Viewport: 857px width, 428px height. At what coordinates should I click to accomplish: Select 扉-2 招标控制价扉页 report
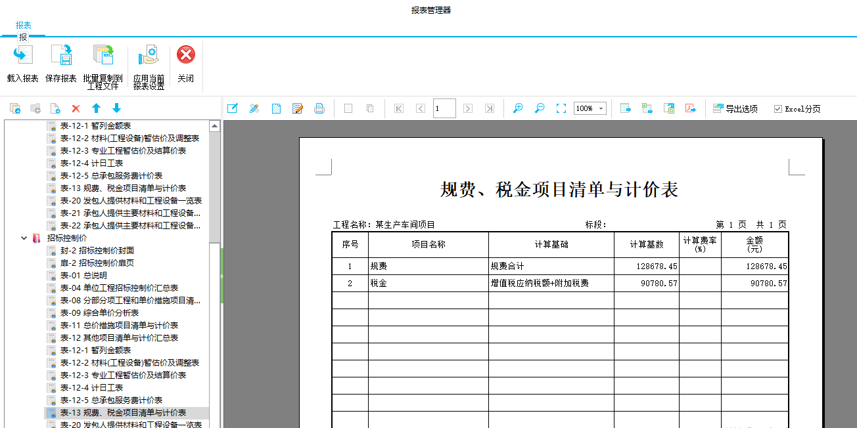97,263
